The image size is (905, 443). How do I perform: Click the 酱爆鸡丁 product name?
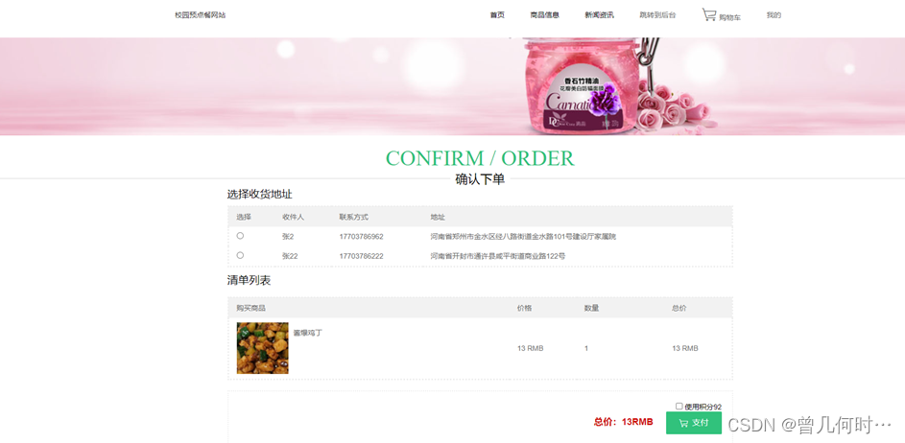click(308, 333)
